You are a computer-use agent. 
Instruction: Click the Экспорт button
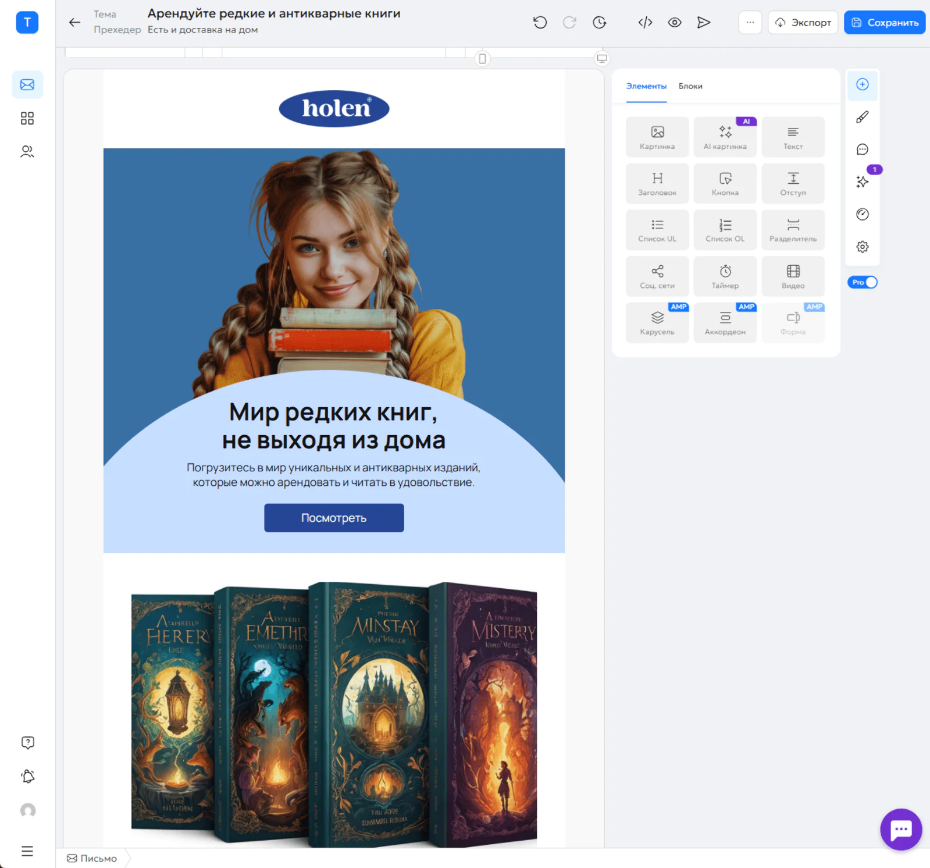(x=803, y=23)
